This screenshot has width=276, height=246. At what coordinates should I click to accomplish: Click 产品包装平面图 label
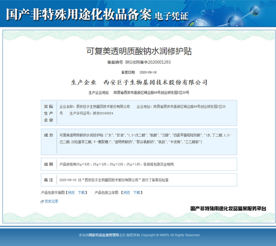pos(53,192)
